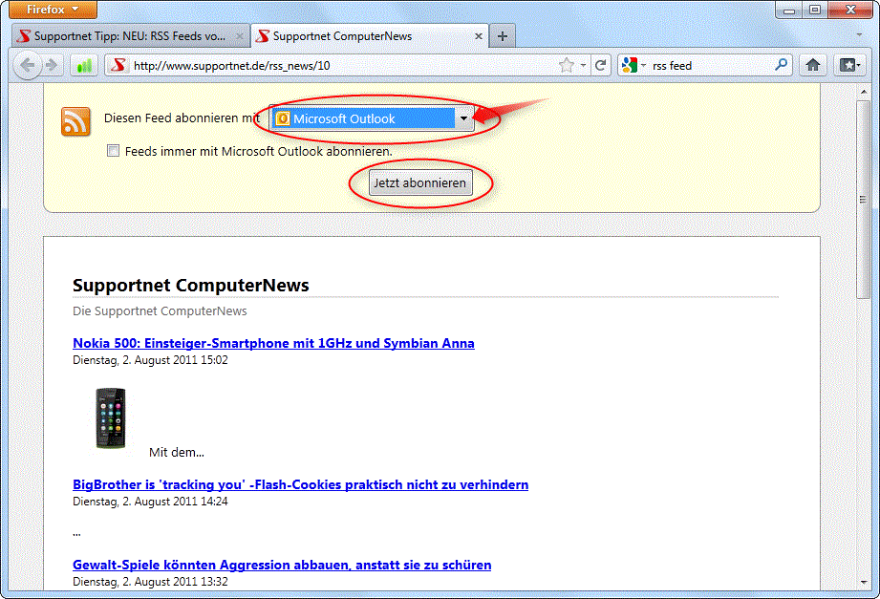Click the orange RSS feed icon

point(75,121)
